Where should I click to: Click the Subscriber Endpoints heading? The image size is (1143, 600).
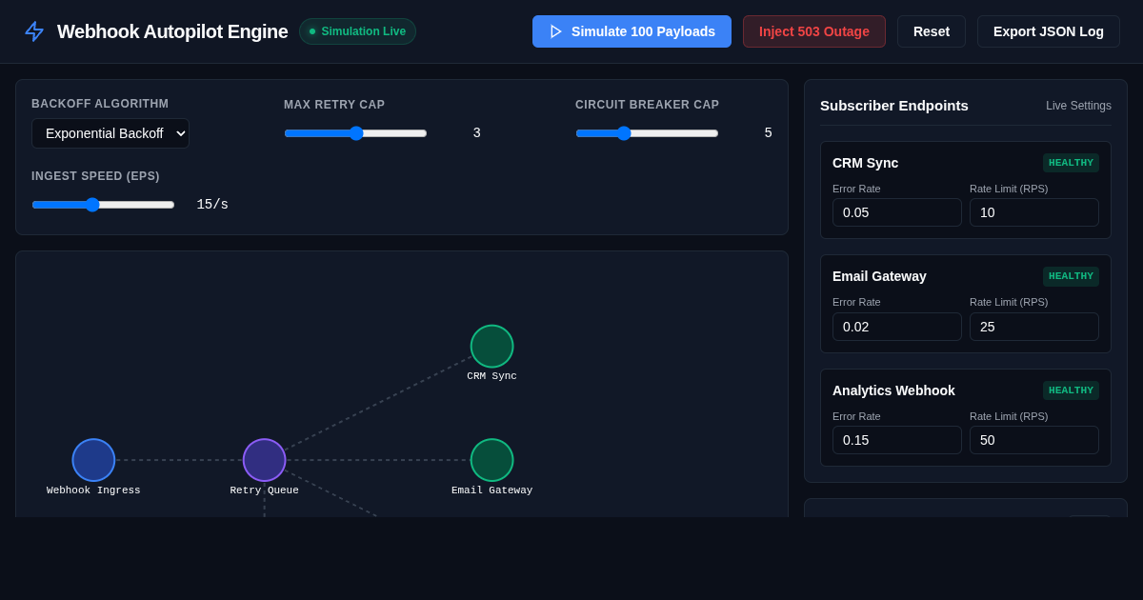(894, 106)
